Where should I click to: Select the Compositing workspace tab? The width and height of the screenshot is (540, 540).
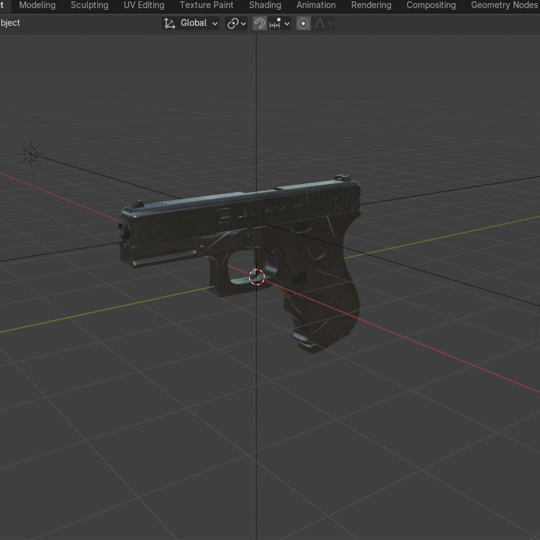click(431, 6)
